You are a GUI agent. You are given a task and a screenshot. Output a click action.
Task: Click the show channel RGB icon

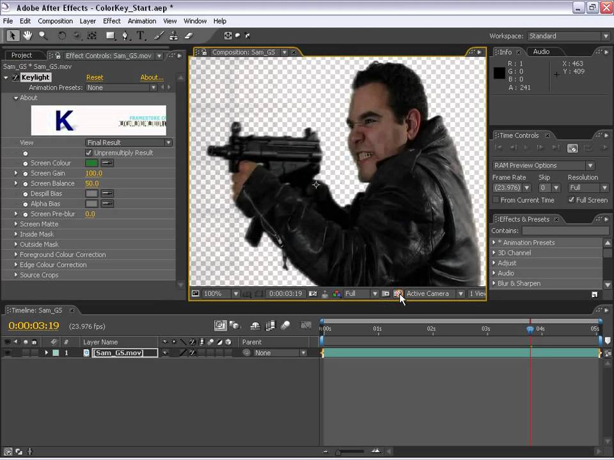click(336, 294)
